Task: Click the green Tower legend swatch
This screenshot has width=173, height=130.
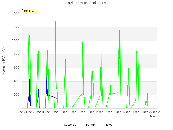Action: [x=102, y=125]
